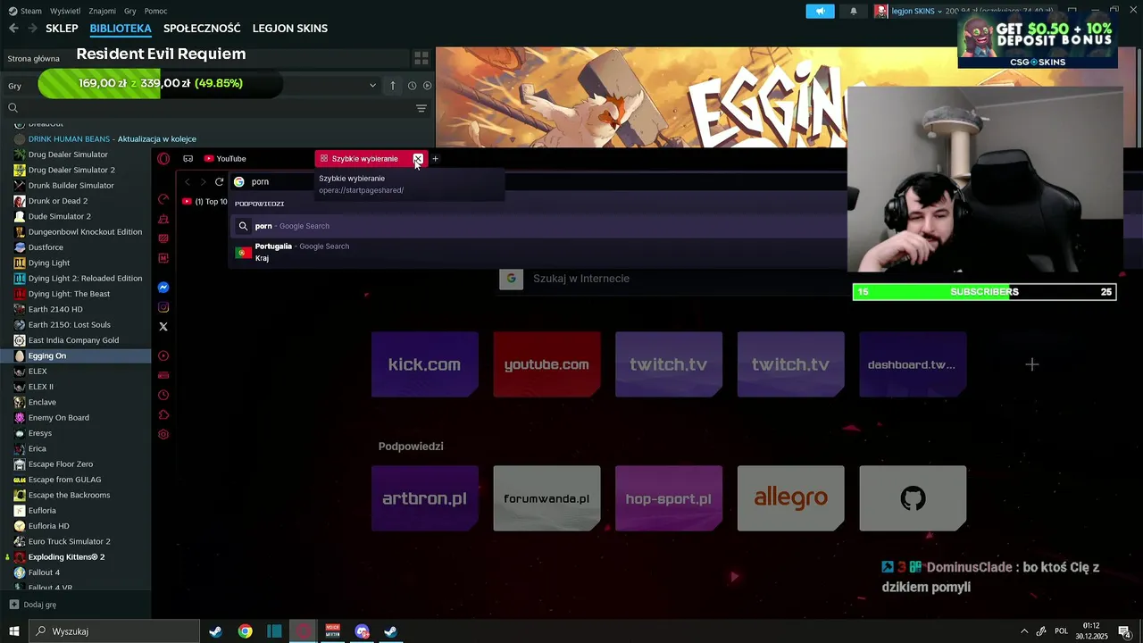Open the kick.com speed dial tile

(x=425, y=364)
